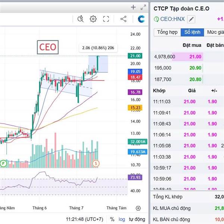
Task: Click the Khớp column header
Action: pyautogui.click(x=159, y=91)
